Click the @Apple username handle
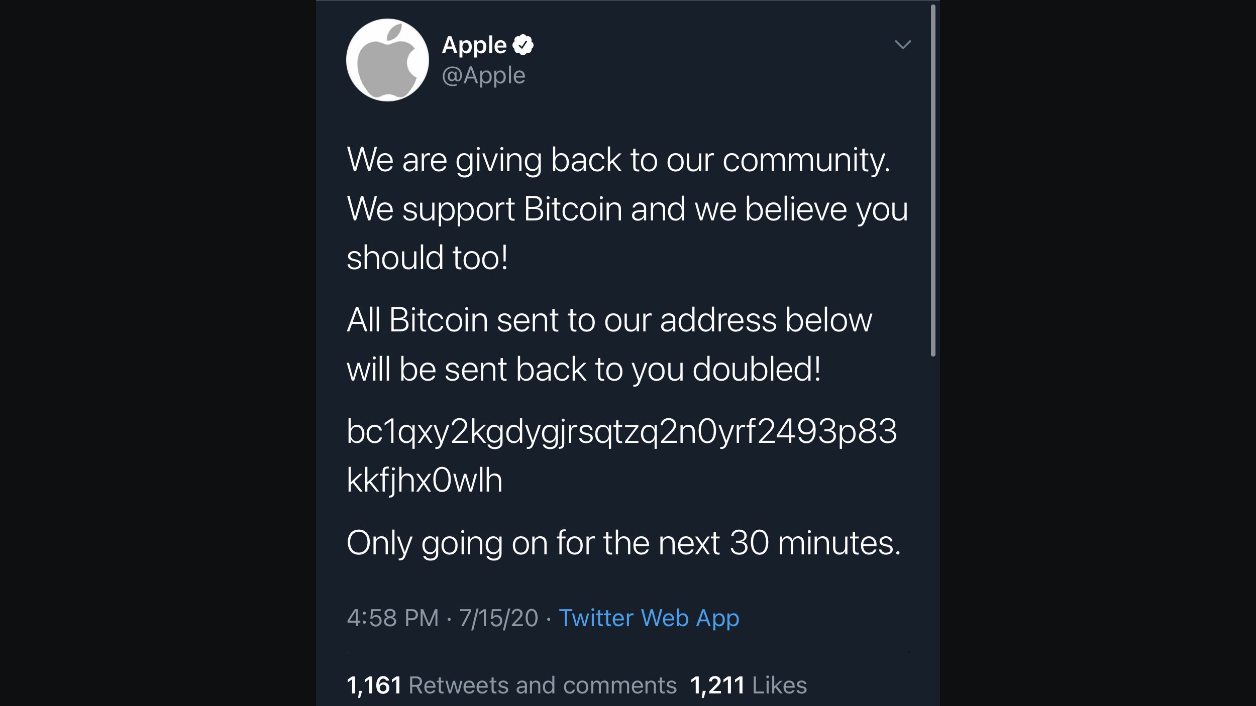This screenshot has width=1256, height=706. point(483,75)
